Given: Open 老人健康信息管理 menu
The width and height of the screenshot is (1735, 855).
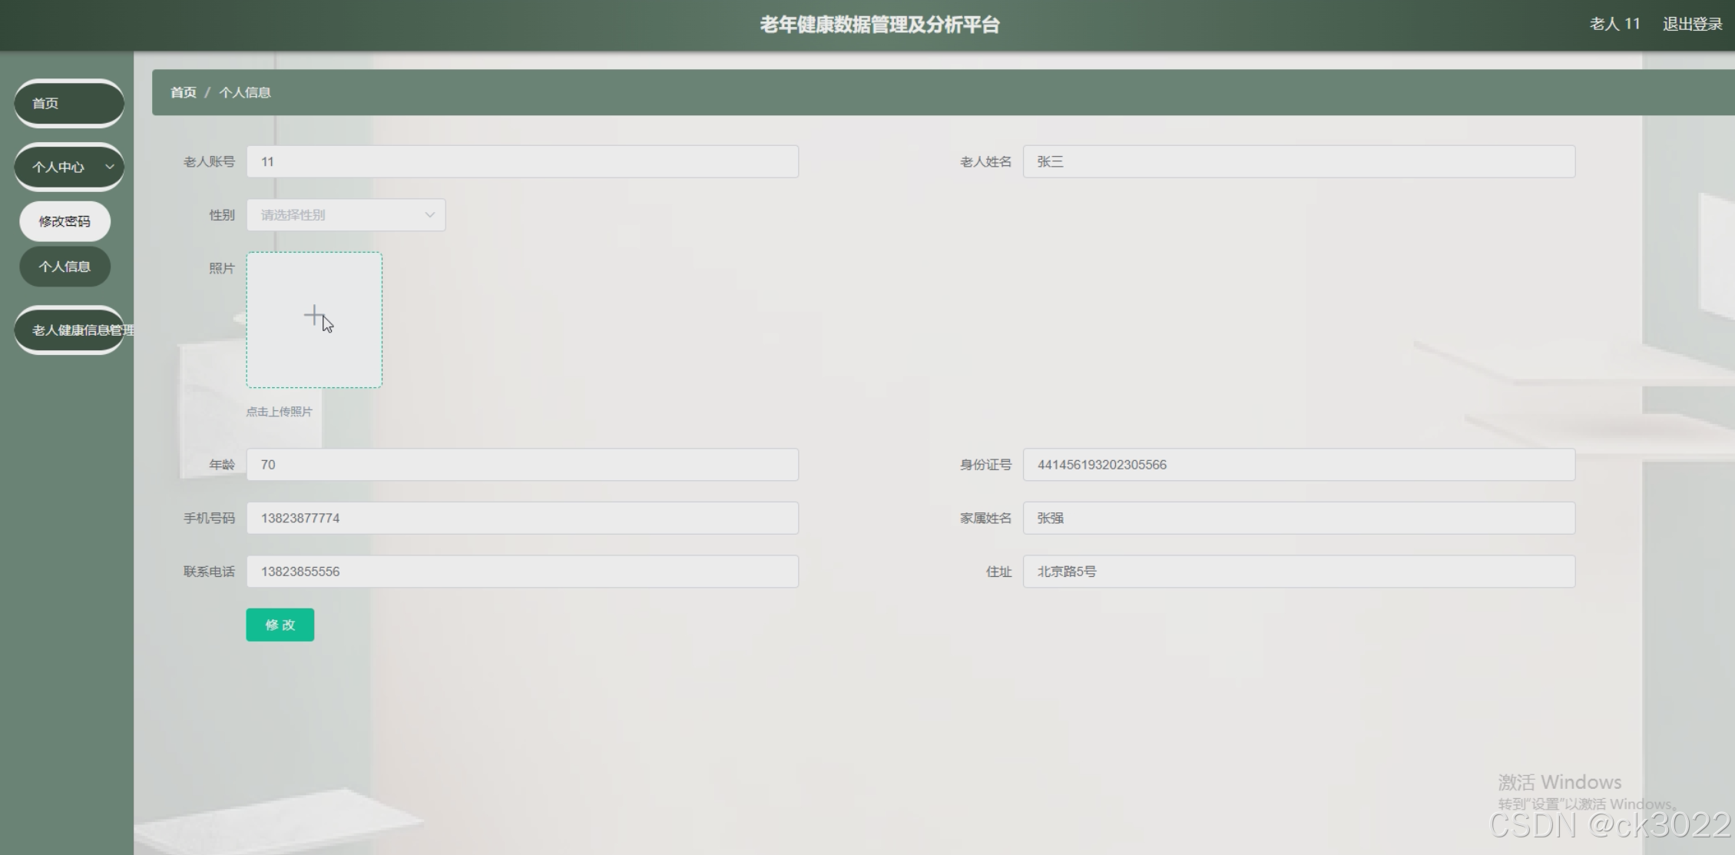Looking at the screenshot, I should pos(71,330).
